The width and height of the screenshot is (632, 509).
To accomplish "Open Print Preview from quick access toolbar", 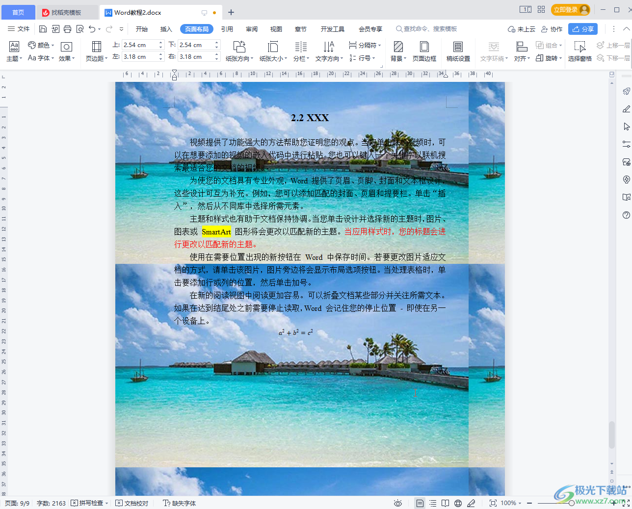I will pyautogui.click(x=80, y=29).
